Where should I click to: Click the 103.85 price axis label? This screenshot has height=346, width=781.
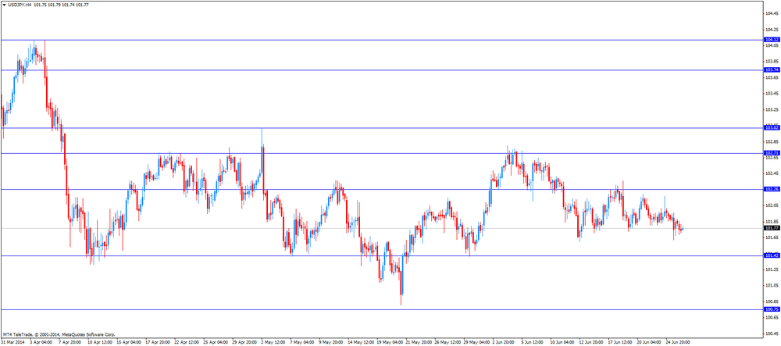772,61
